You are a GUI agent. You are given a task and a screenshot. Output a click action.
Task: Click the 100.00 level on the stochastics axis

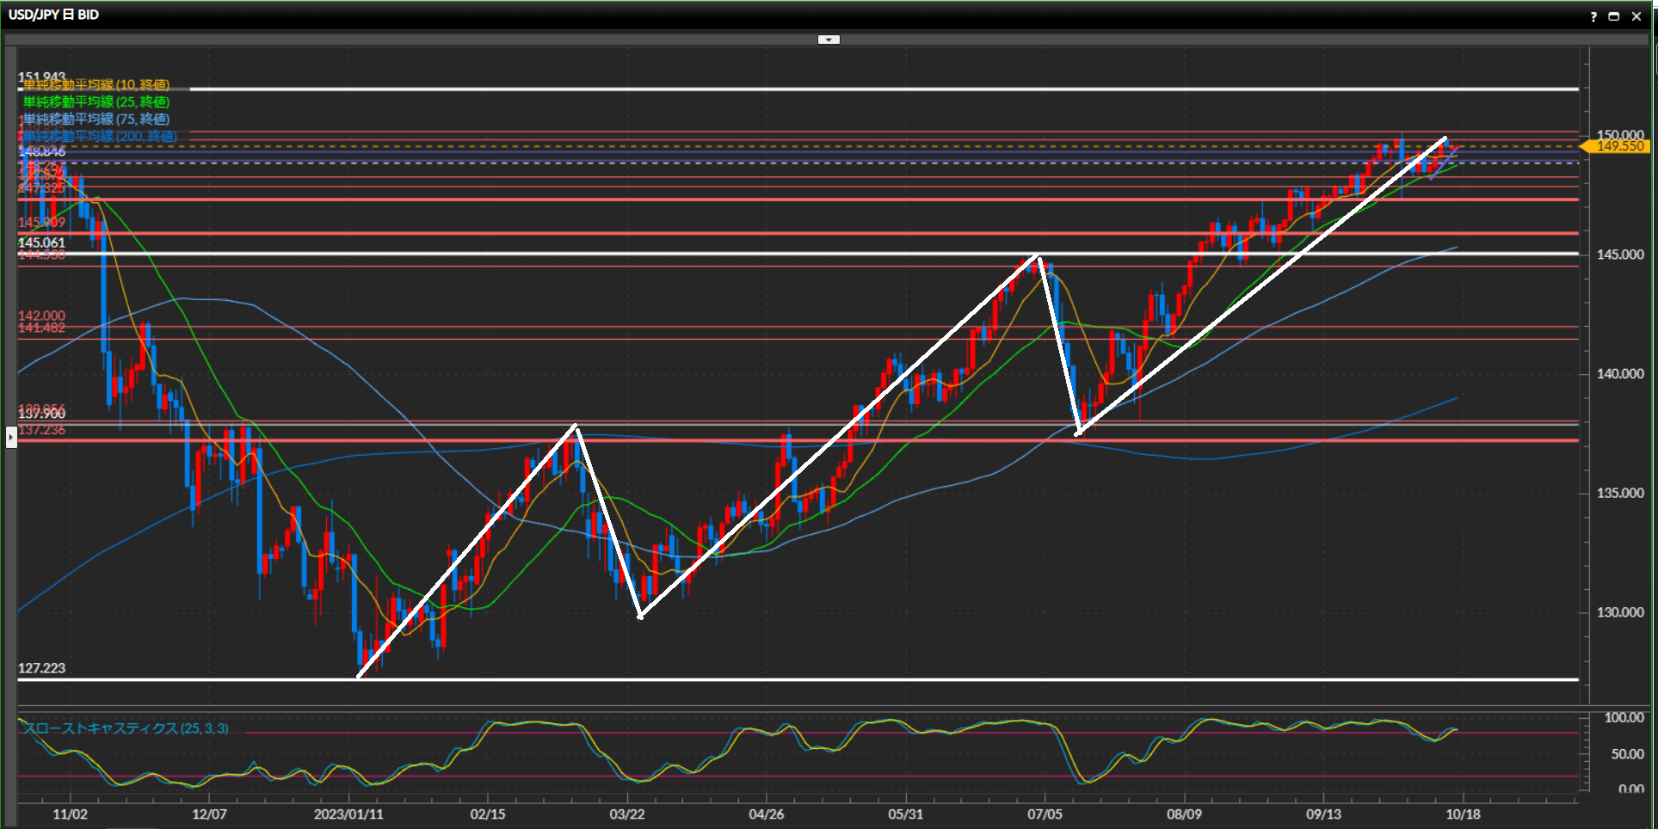[1624, 718]
